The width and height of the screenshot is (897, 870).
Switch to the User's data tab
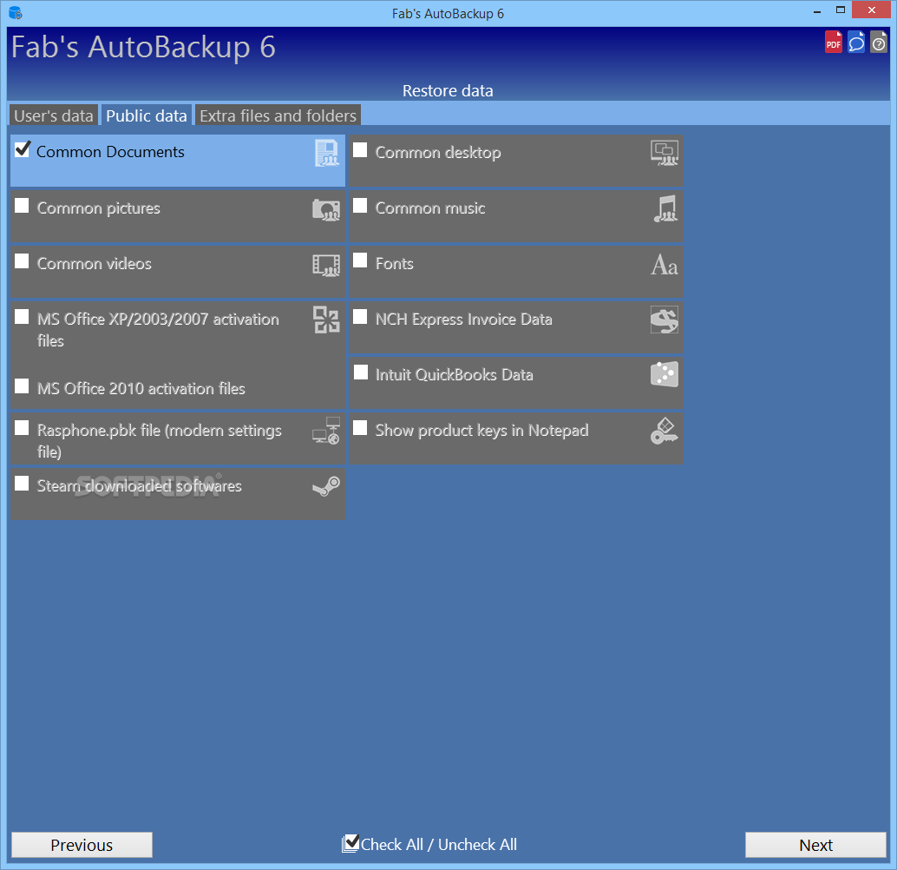click(53, 115)
